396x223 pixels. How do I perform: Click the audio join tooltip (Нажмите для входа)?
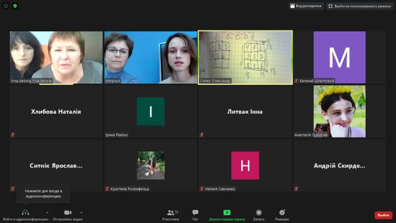tap(44, 194)
